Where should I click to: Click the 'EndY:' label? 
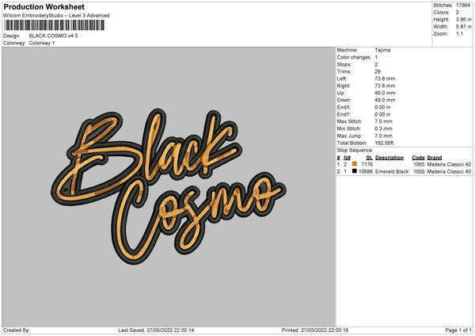[344, 115]
